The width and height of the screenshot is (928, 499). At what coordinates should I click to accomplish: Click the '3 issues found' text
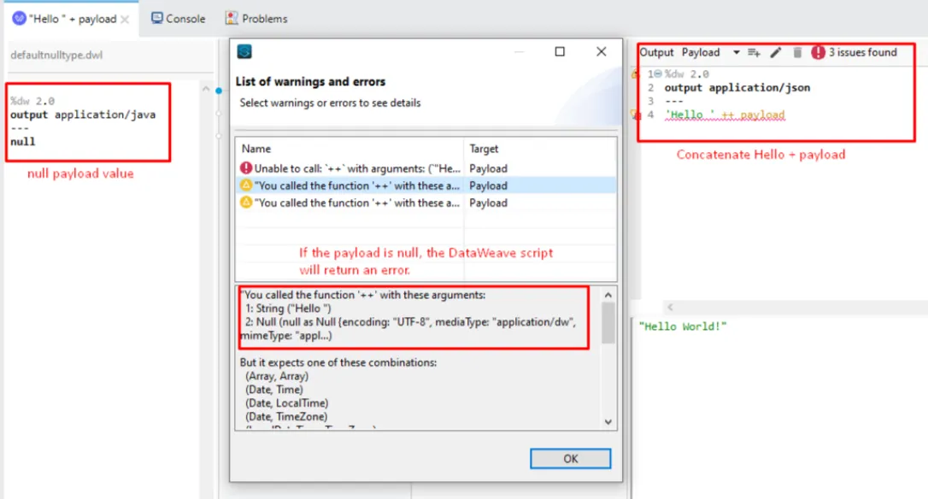pos(862,53)
